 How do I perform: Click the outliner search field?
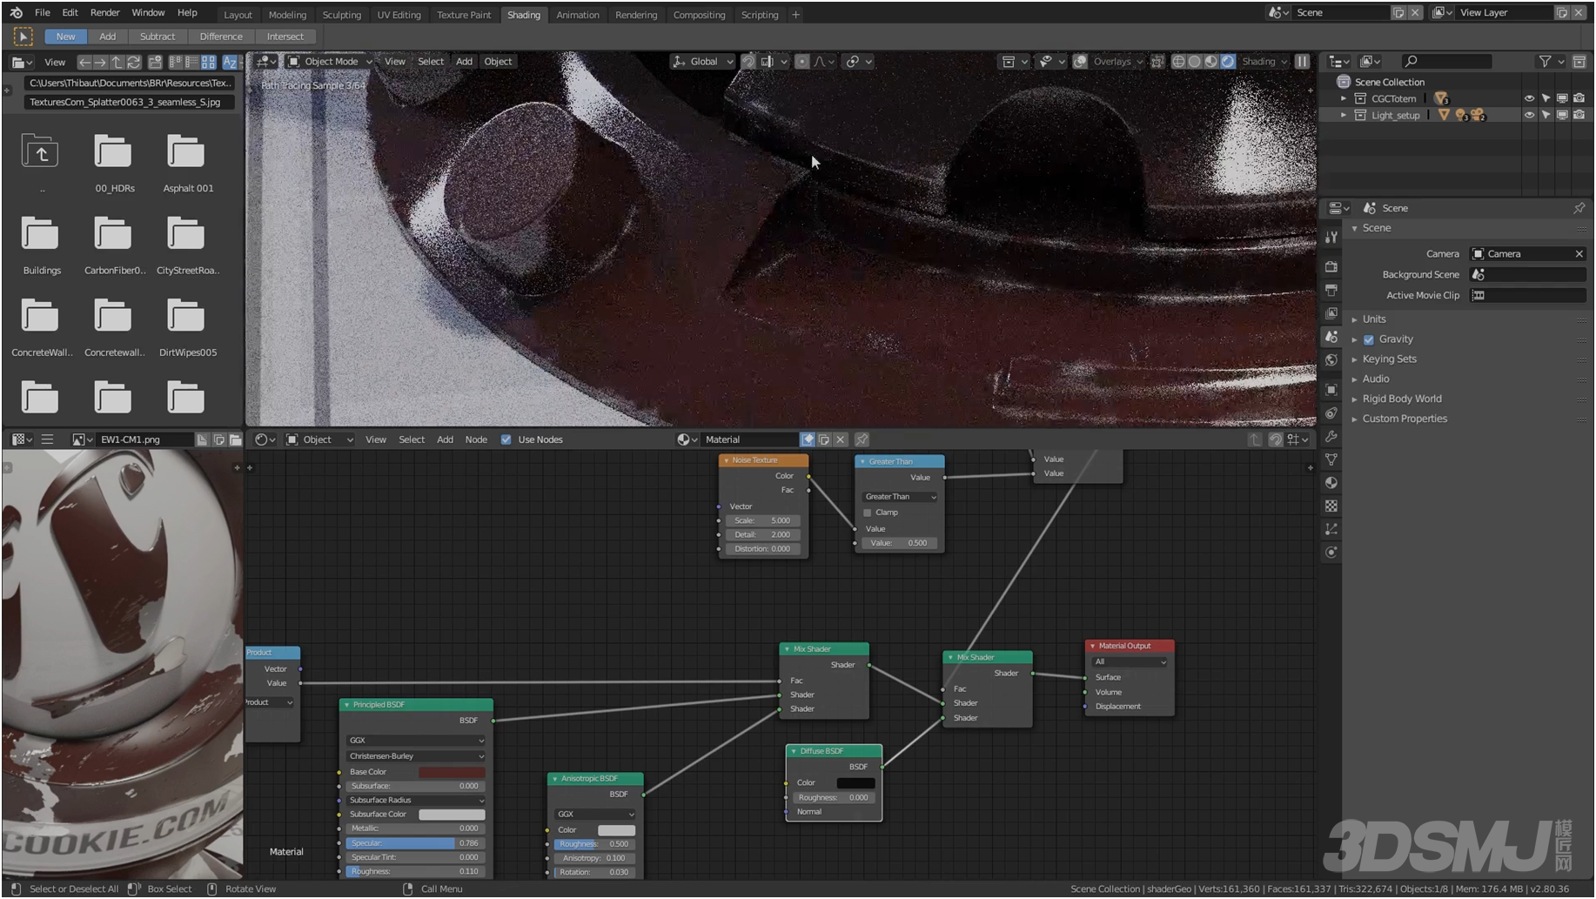point(1446,62)
